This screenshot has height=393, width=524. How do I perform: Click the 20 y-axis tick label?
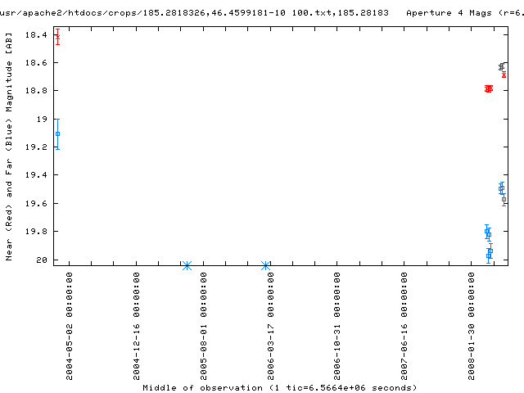click(x=42, y=260)
